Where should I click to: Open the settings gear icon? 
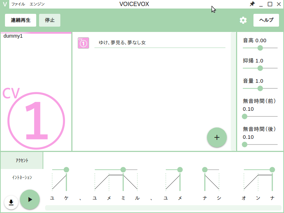243,20
